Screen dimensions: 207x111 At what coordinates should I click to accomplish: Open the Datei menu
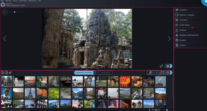[2, 1]
